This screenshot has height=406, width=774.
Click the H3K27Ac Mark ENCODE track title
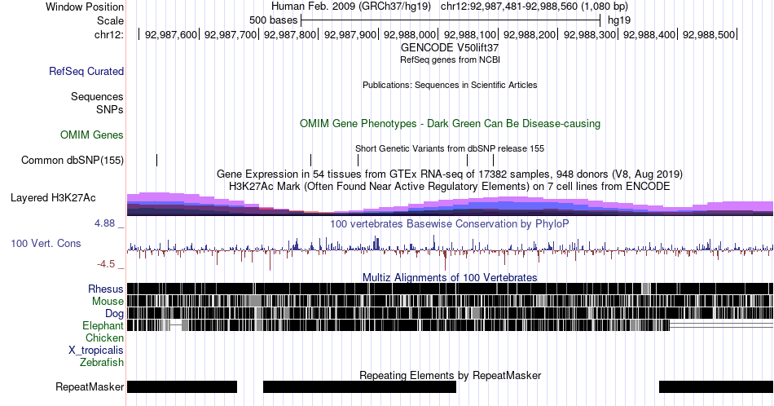[x=450, y=186]
